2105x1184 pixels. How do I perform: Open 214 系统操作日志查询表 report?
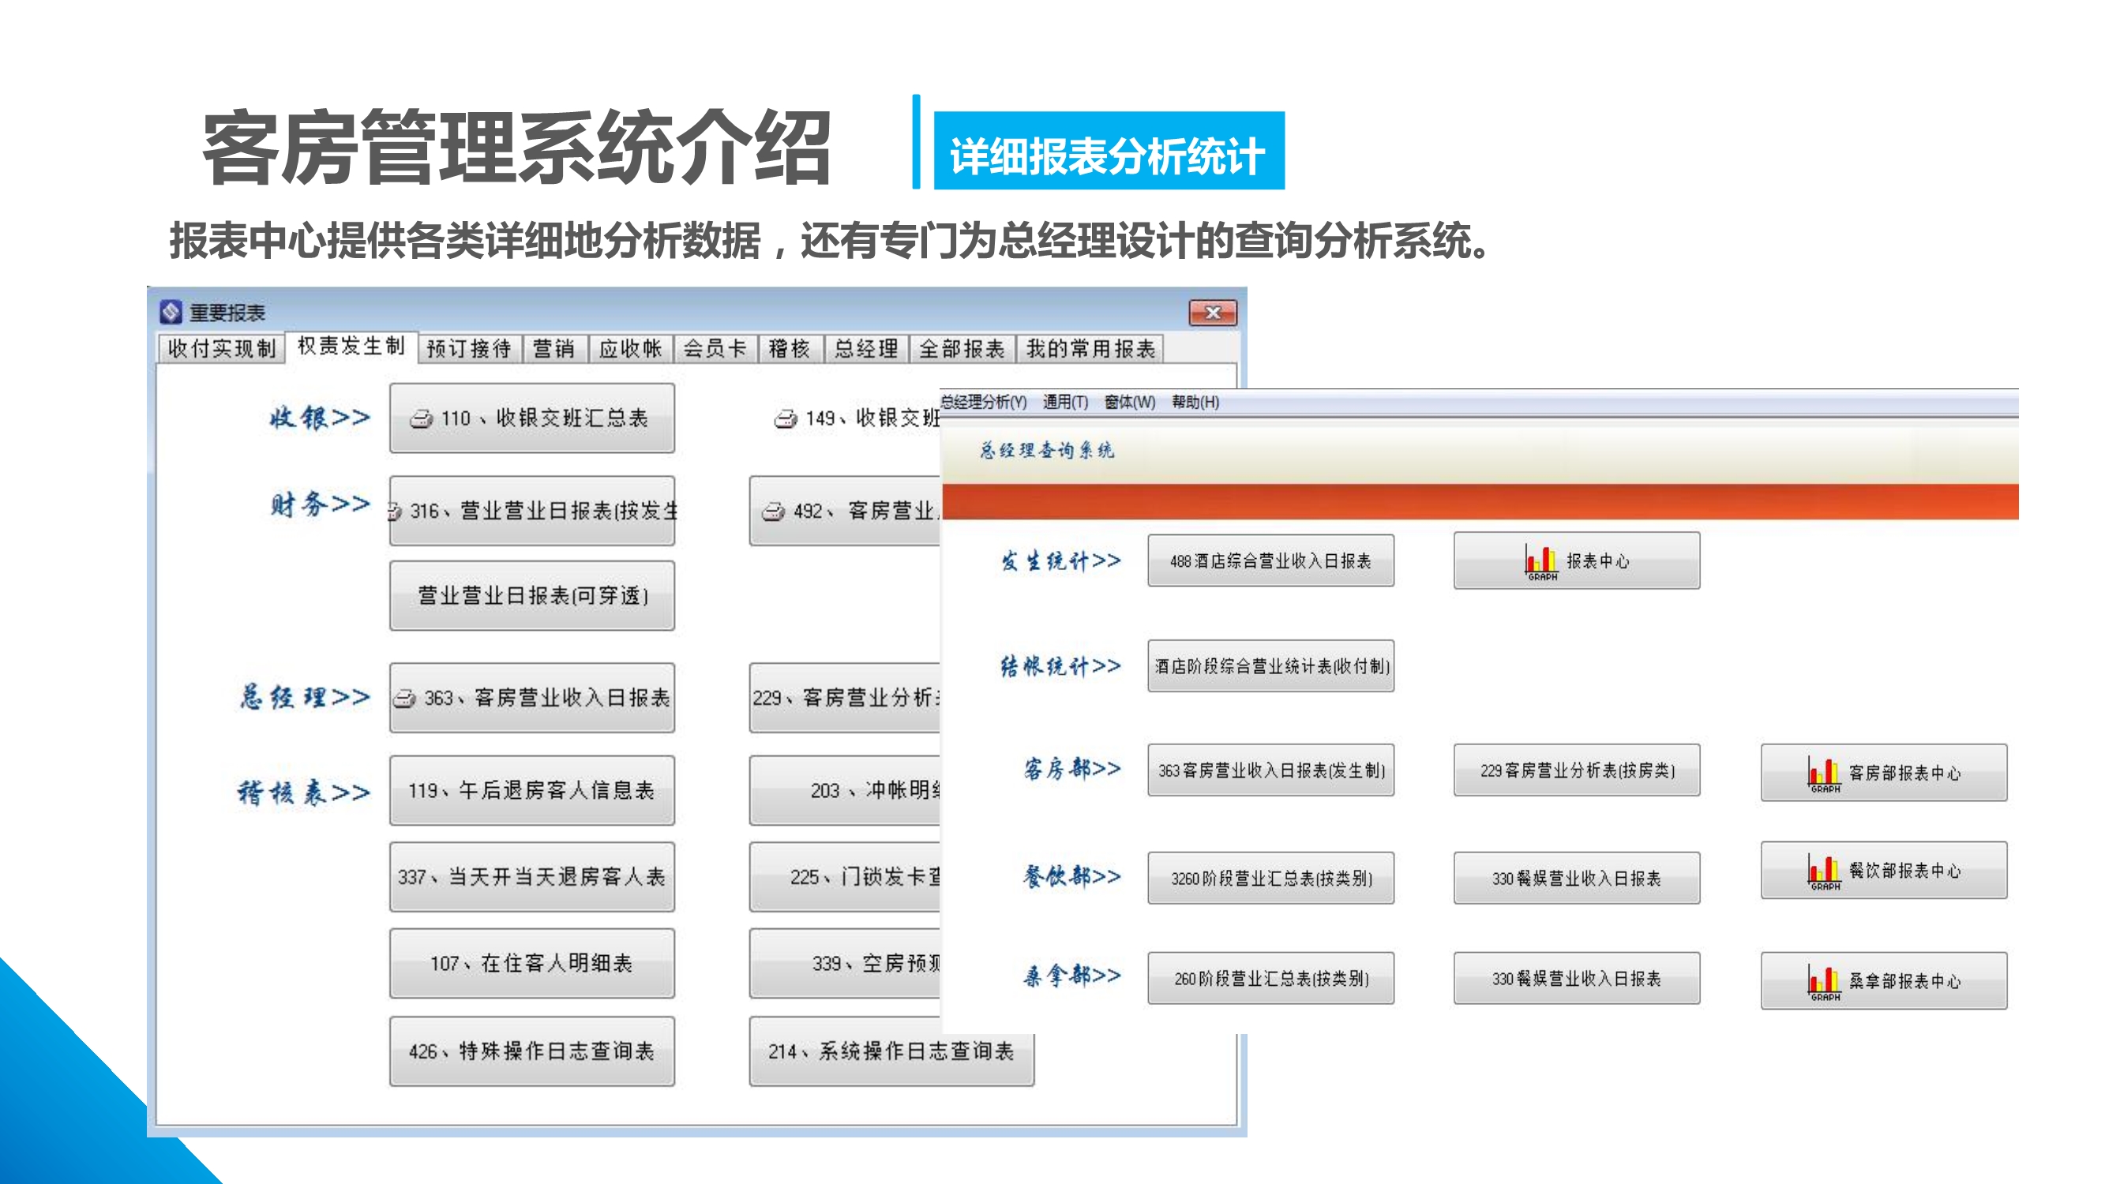(891, 1051)
